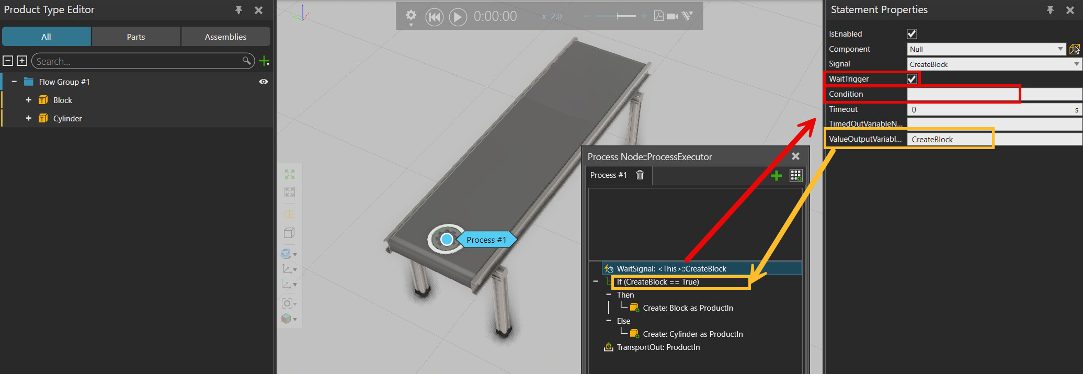Hide Flow Group #1 using the eye icon
1083x374 pixels.
pyautogui.click(x=264, y=82)
